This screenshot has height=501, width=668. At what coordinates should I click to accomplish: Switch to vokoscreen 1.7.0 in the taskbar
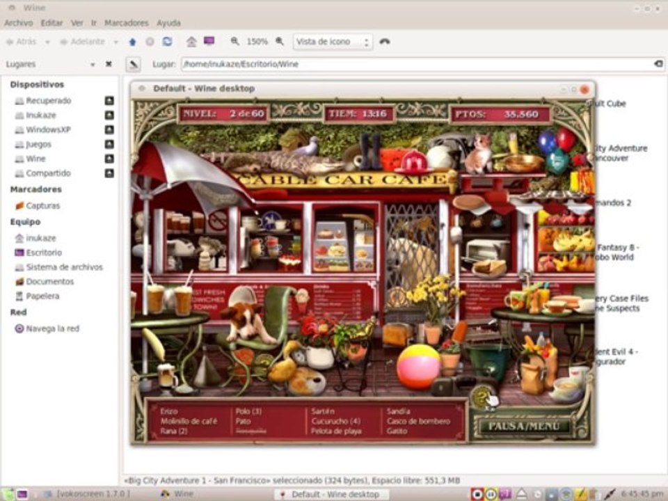[88, 494]
